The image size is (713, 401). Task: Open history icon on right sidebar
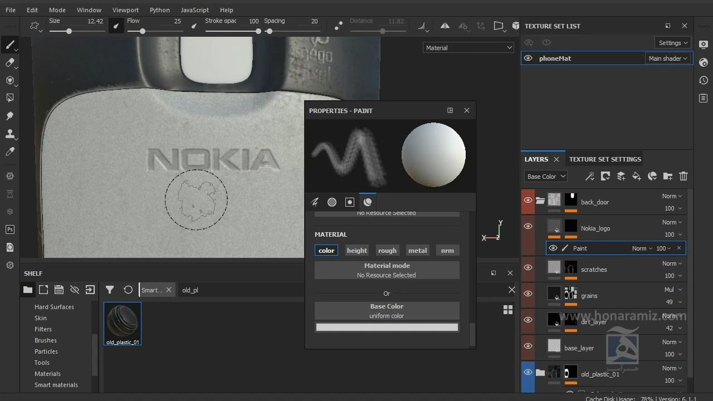pos(704,80)
